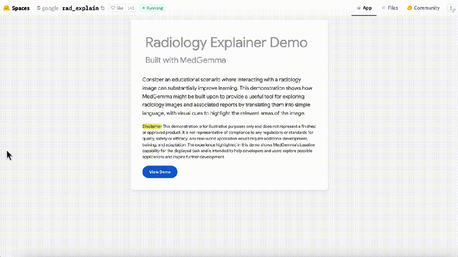Click the App tab icon

(359, 8)
